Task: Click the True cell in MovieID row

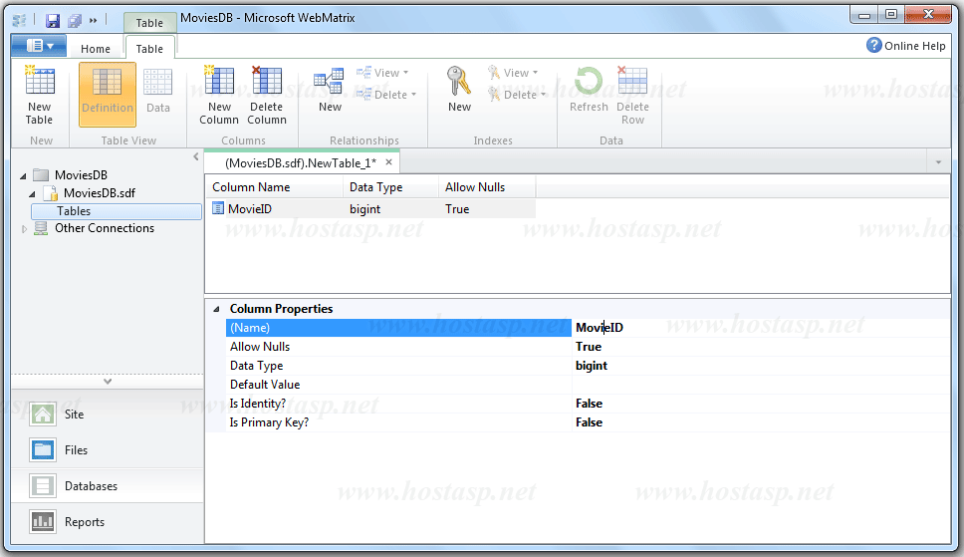Action: 486,209
